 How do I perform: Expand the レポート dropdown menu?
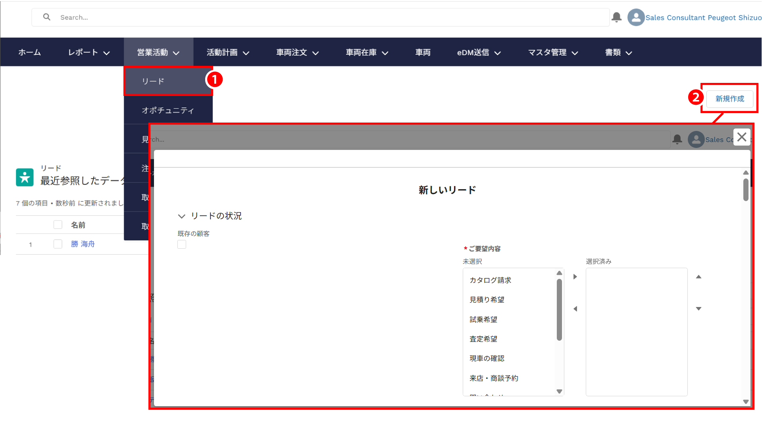(x=89, y=52)
